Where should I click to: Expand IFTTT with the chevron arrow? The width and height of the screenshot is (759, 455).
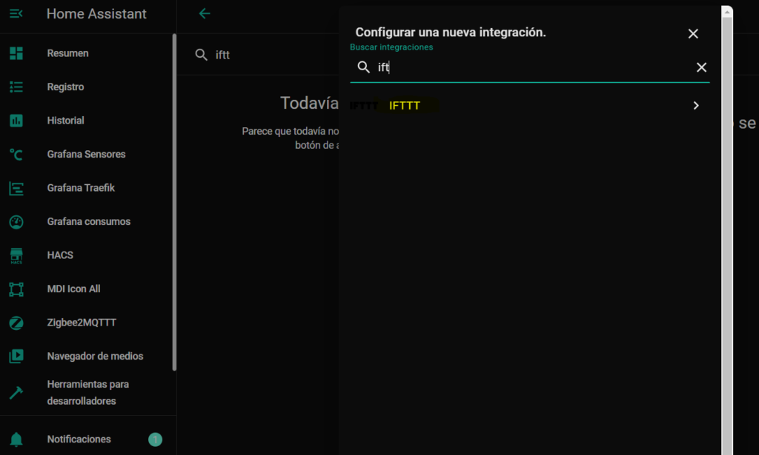696,105
